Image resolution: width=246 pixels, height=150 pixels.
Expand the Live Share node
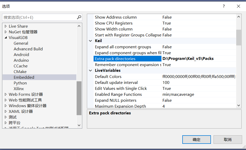[6, 26]
